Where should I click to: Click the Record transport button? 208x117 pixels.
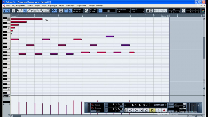[164, 110]
